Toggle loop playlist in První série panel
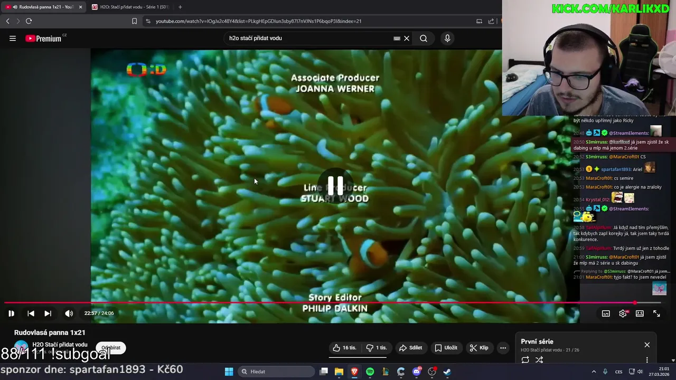Screen dimensions: 676x380 pyautogui.click(x=525, y=360)
